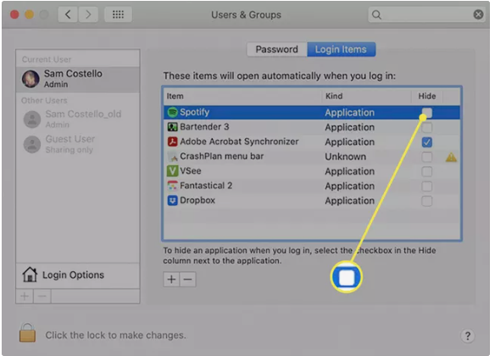
Task: Remove a user with the sidebar minus button
Action: click(x=42, y=297)
